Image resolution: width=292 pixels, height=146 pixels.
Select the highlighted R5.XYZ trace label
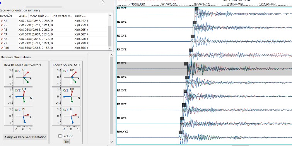121,63
